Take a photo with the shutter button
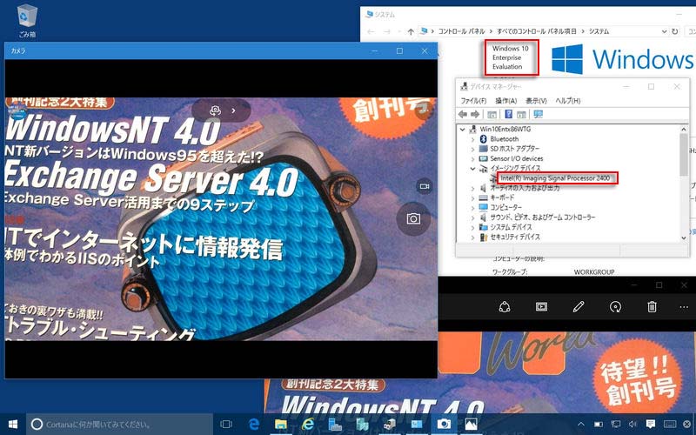The height and width of the screenshot is (435, 696). [413, 218]
